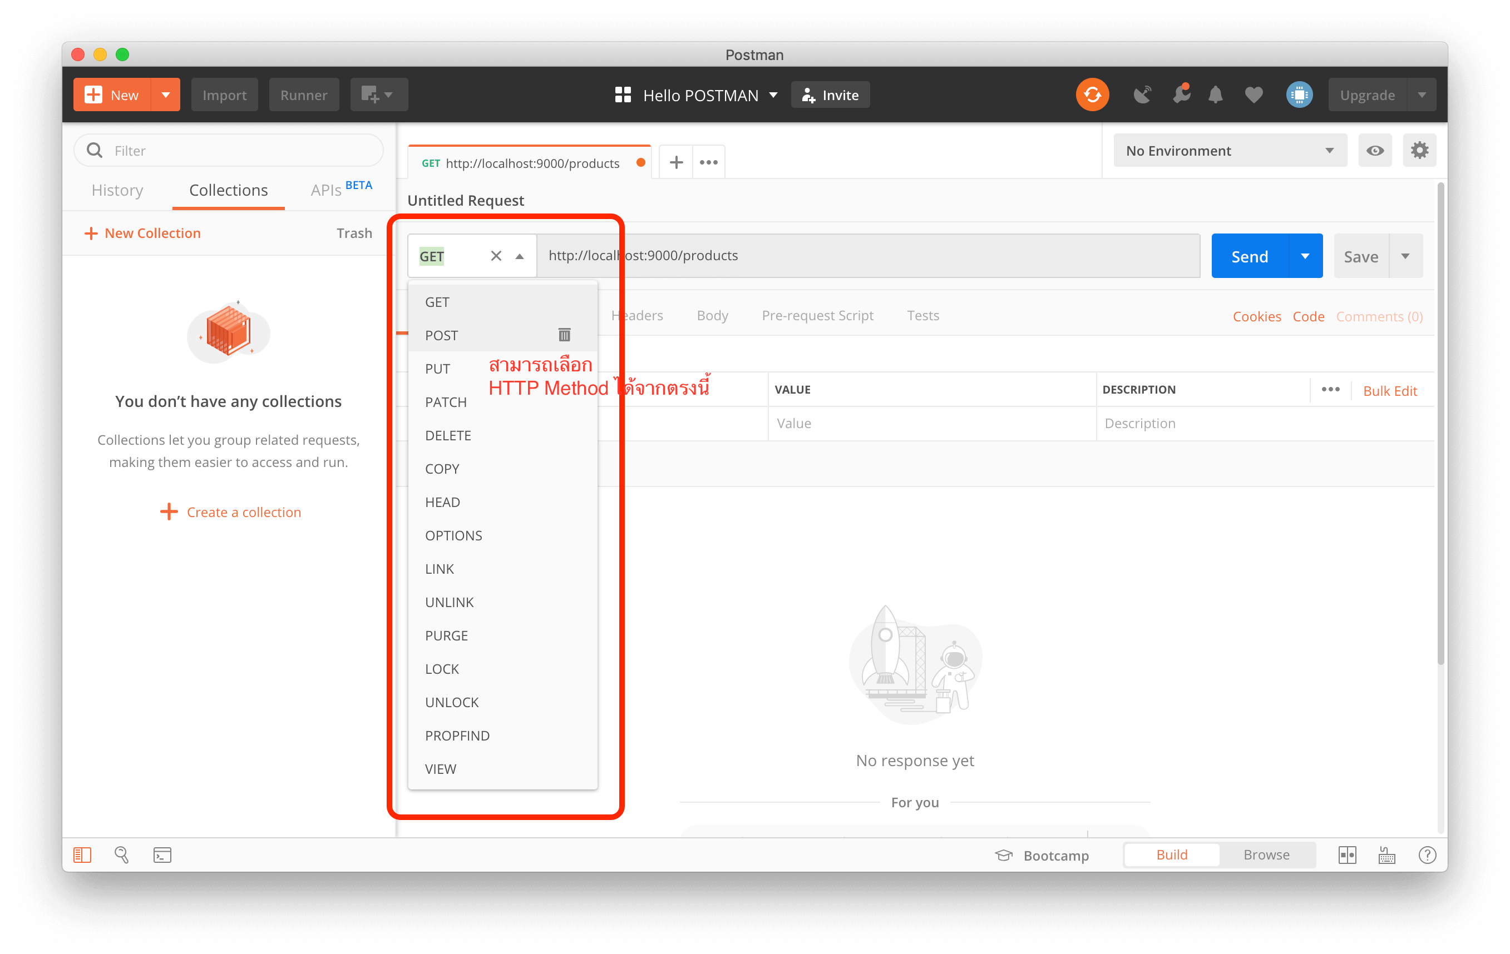Open the Code link

click(x=1308, y=316)
